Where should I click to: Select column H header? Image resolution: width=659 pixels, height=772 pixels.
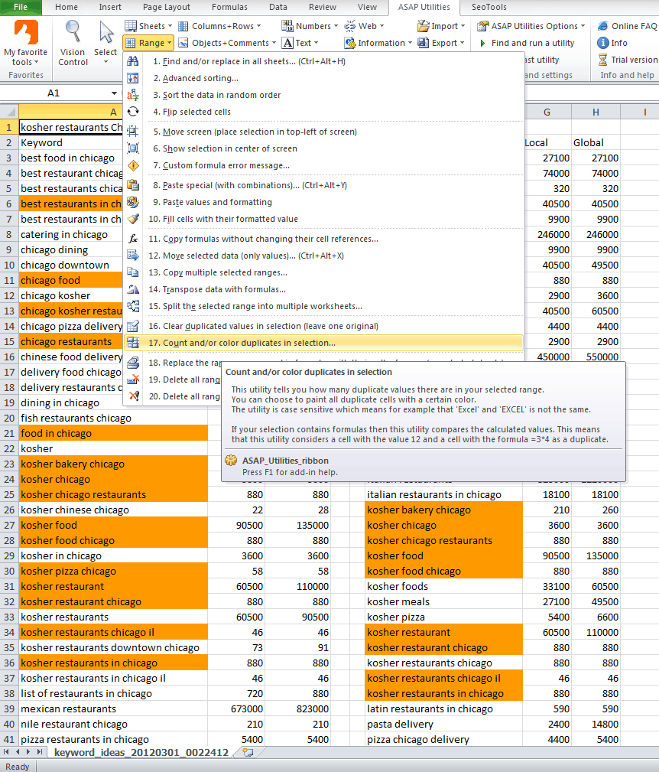point(596,112)
